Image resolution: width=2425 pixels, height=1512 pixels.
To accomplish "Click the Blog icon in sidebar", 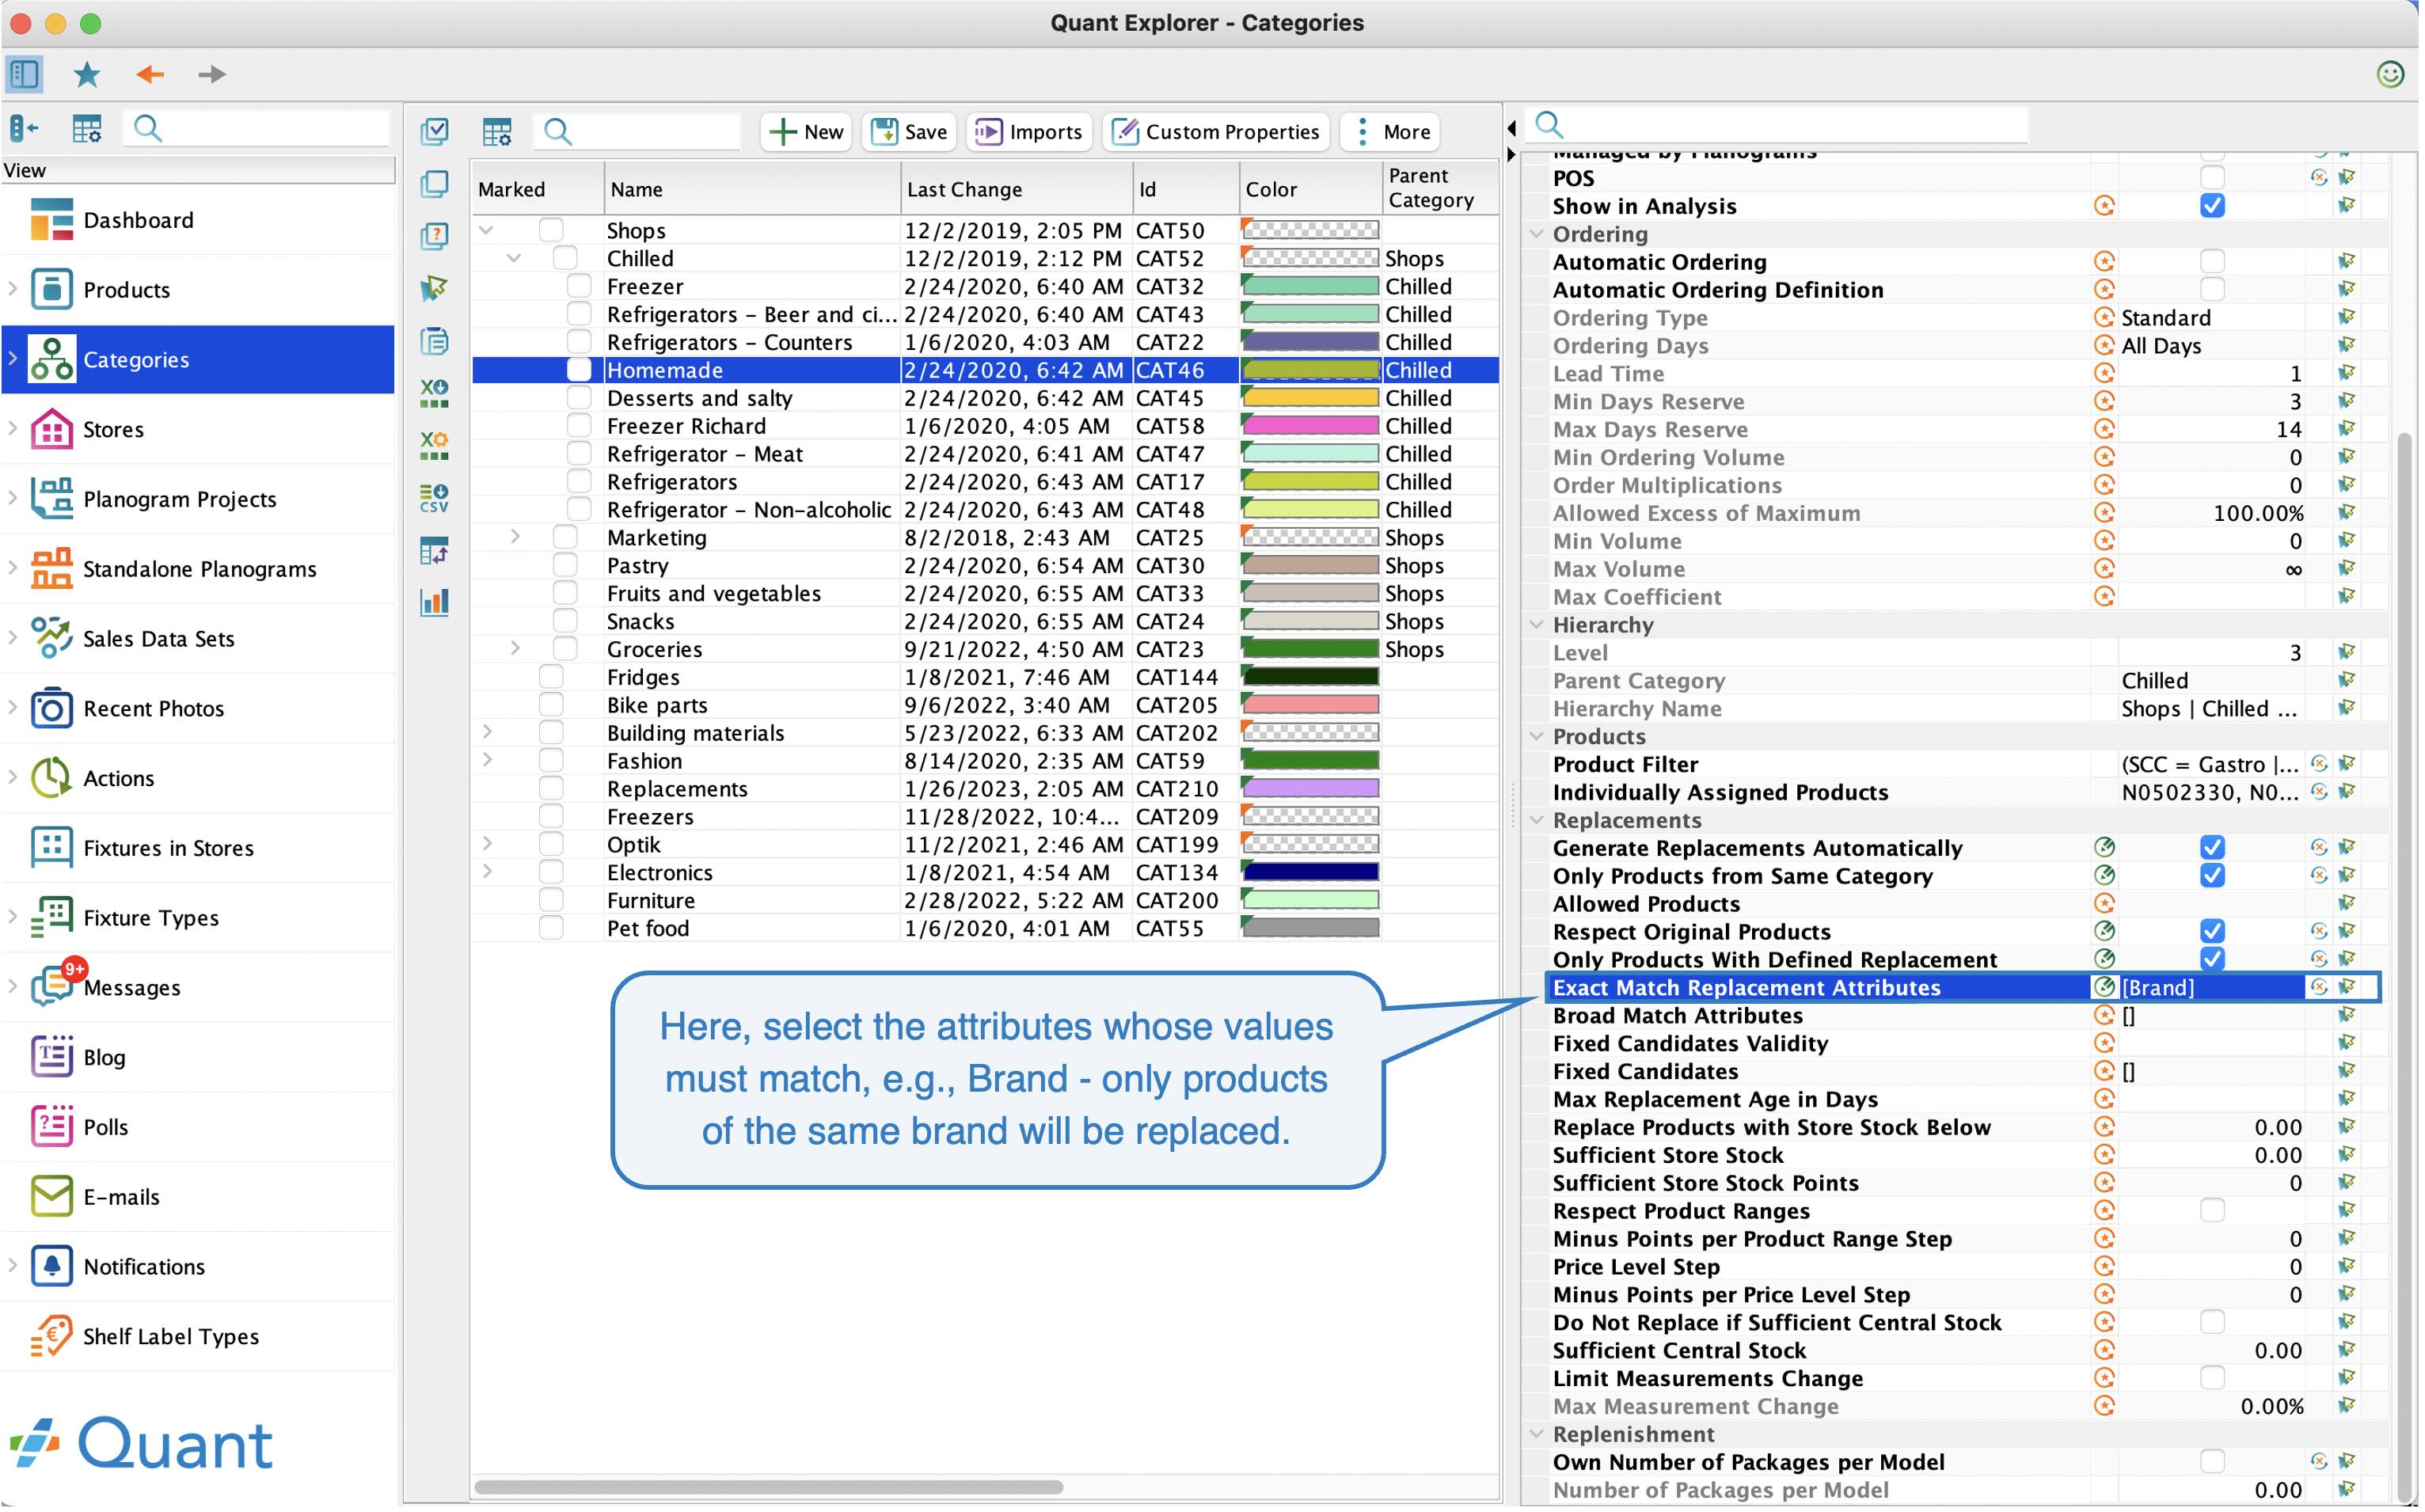I will point(51,1058).
